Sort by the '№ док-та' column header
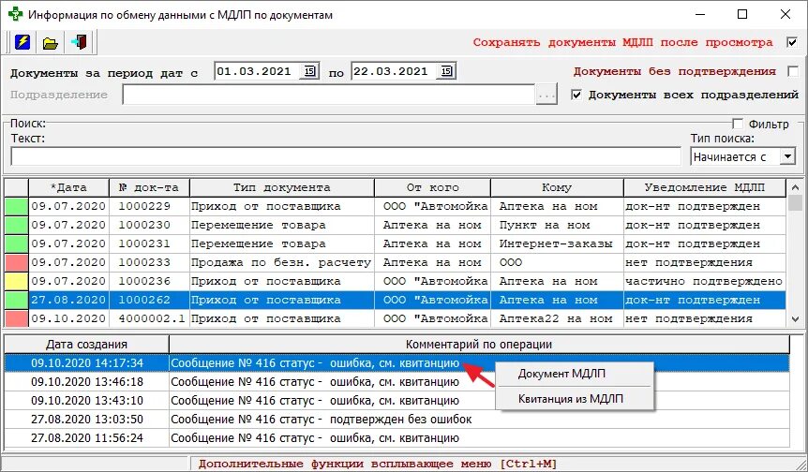Viewport: 808px width, 472px height. [149, 188]
